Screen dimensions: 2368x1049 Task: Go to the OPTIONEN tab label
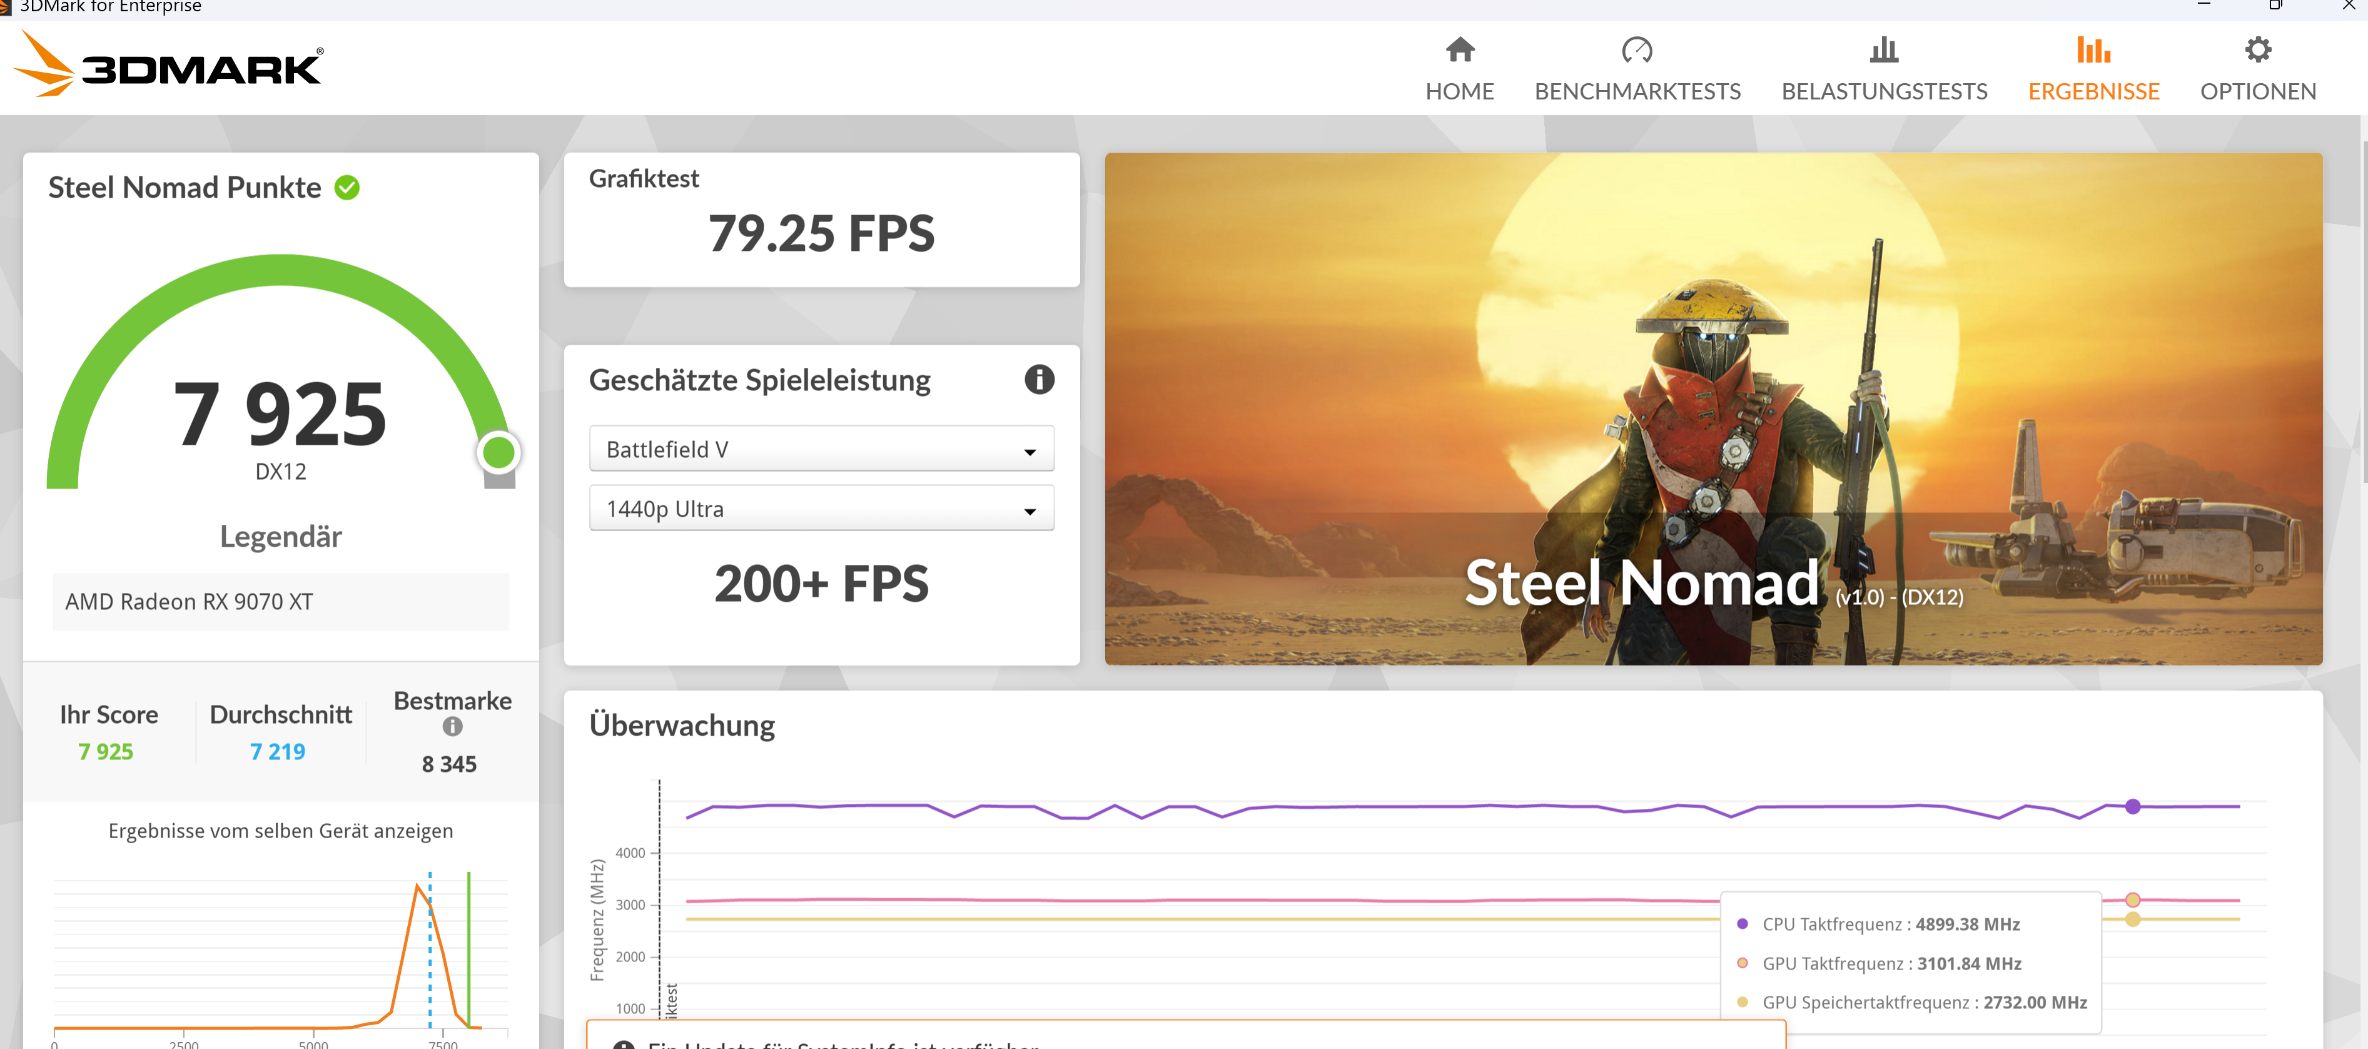[2258, 92]
